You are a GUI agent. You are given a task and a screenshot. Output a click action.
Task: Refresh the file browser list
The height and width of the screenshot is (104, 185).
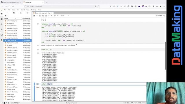pyautogui.click(x=28, y=13)
